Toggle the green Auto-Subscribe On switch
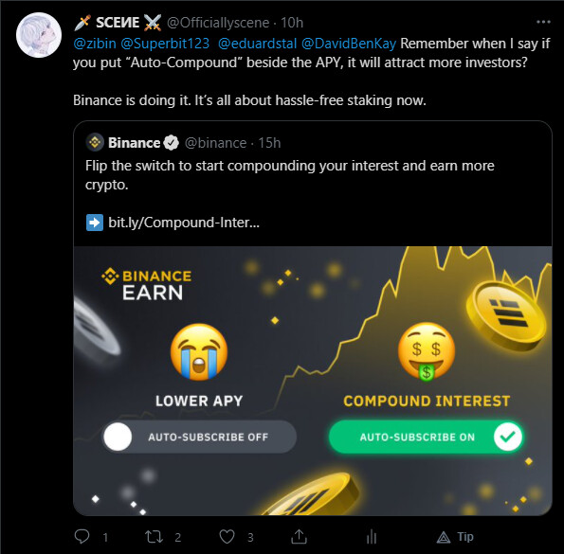The width and height of the screenshot is (564, 554). [426, 437]
